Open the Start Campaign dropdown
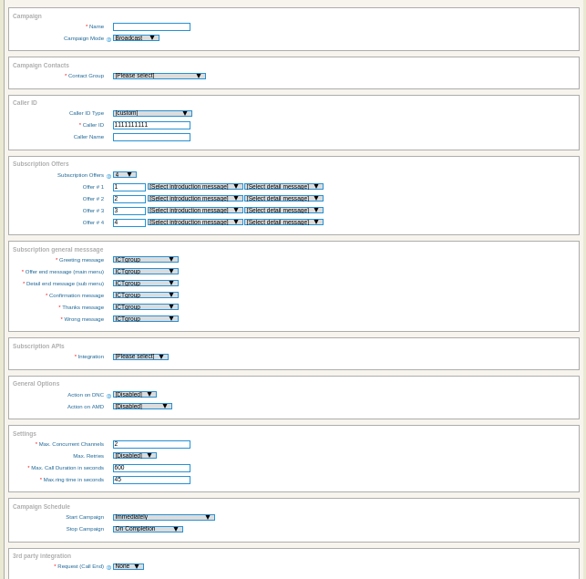 164,517
